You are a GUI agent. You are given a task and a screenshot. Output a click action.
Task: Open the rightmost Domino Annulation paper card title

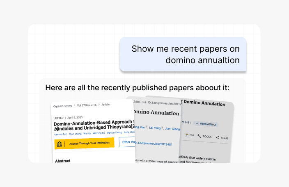pos(204,103)
